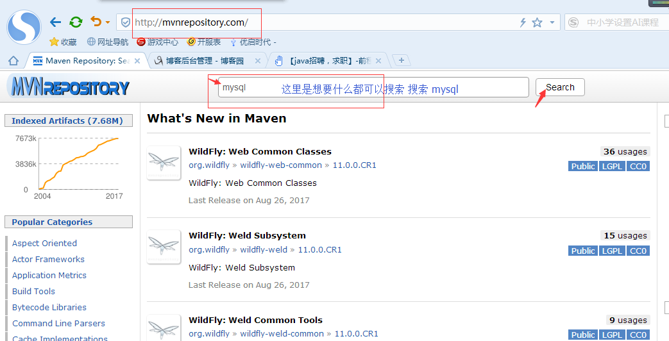Open Actor Frameworks category
Screen dimensions: 669x341
tap(48, 259)
